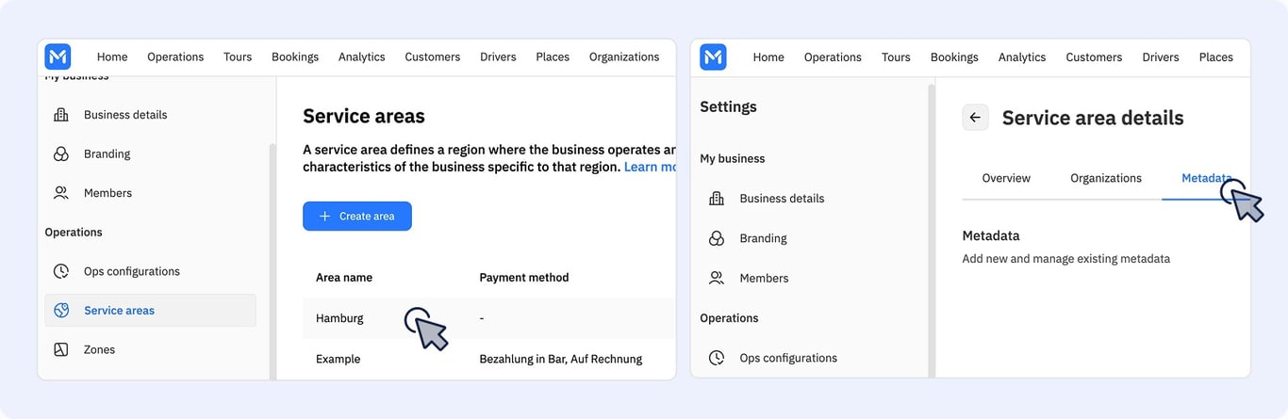The width and height of the screenshot is (1288, 419).
Task: Open Analytics in left window navigation
Action: 362,56
